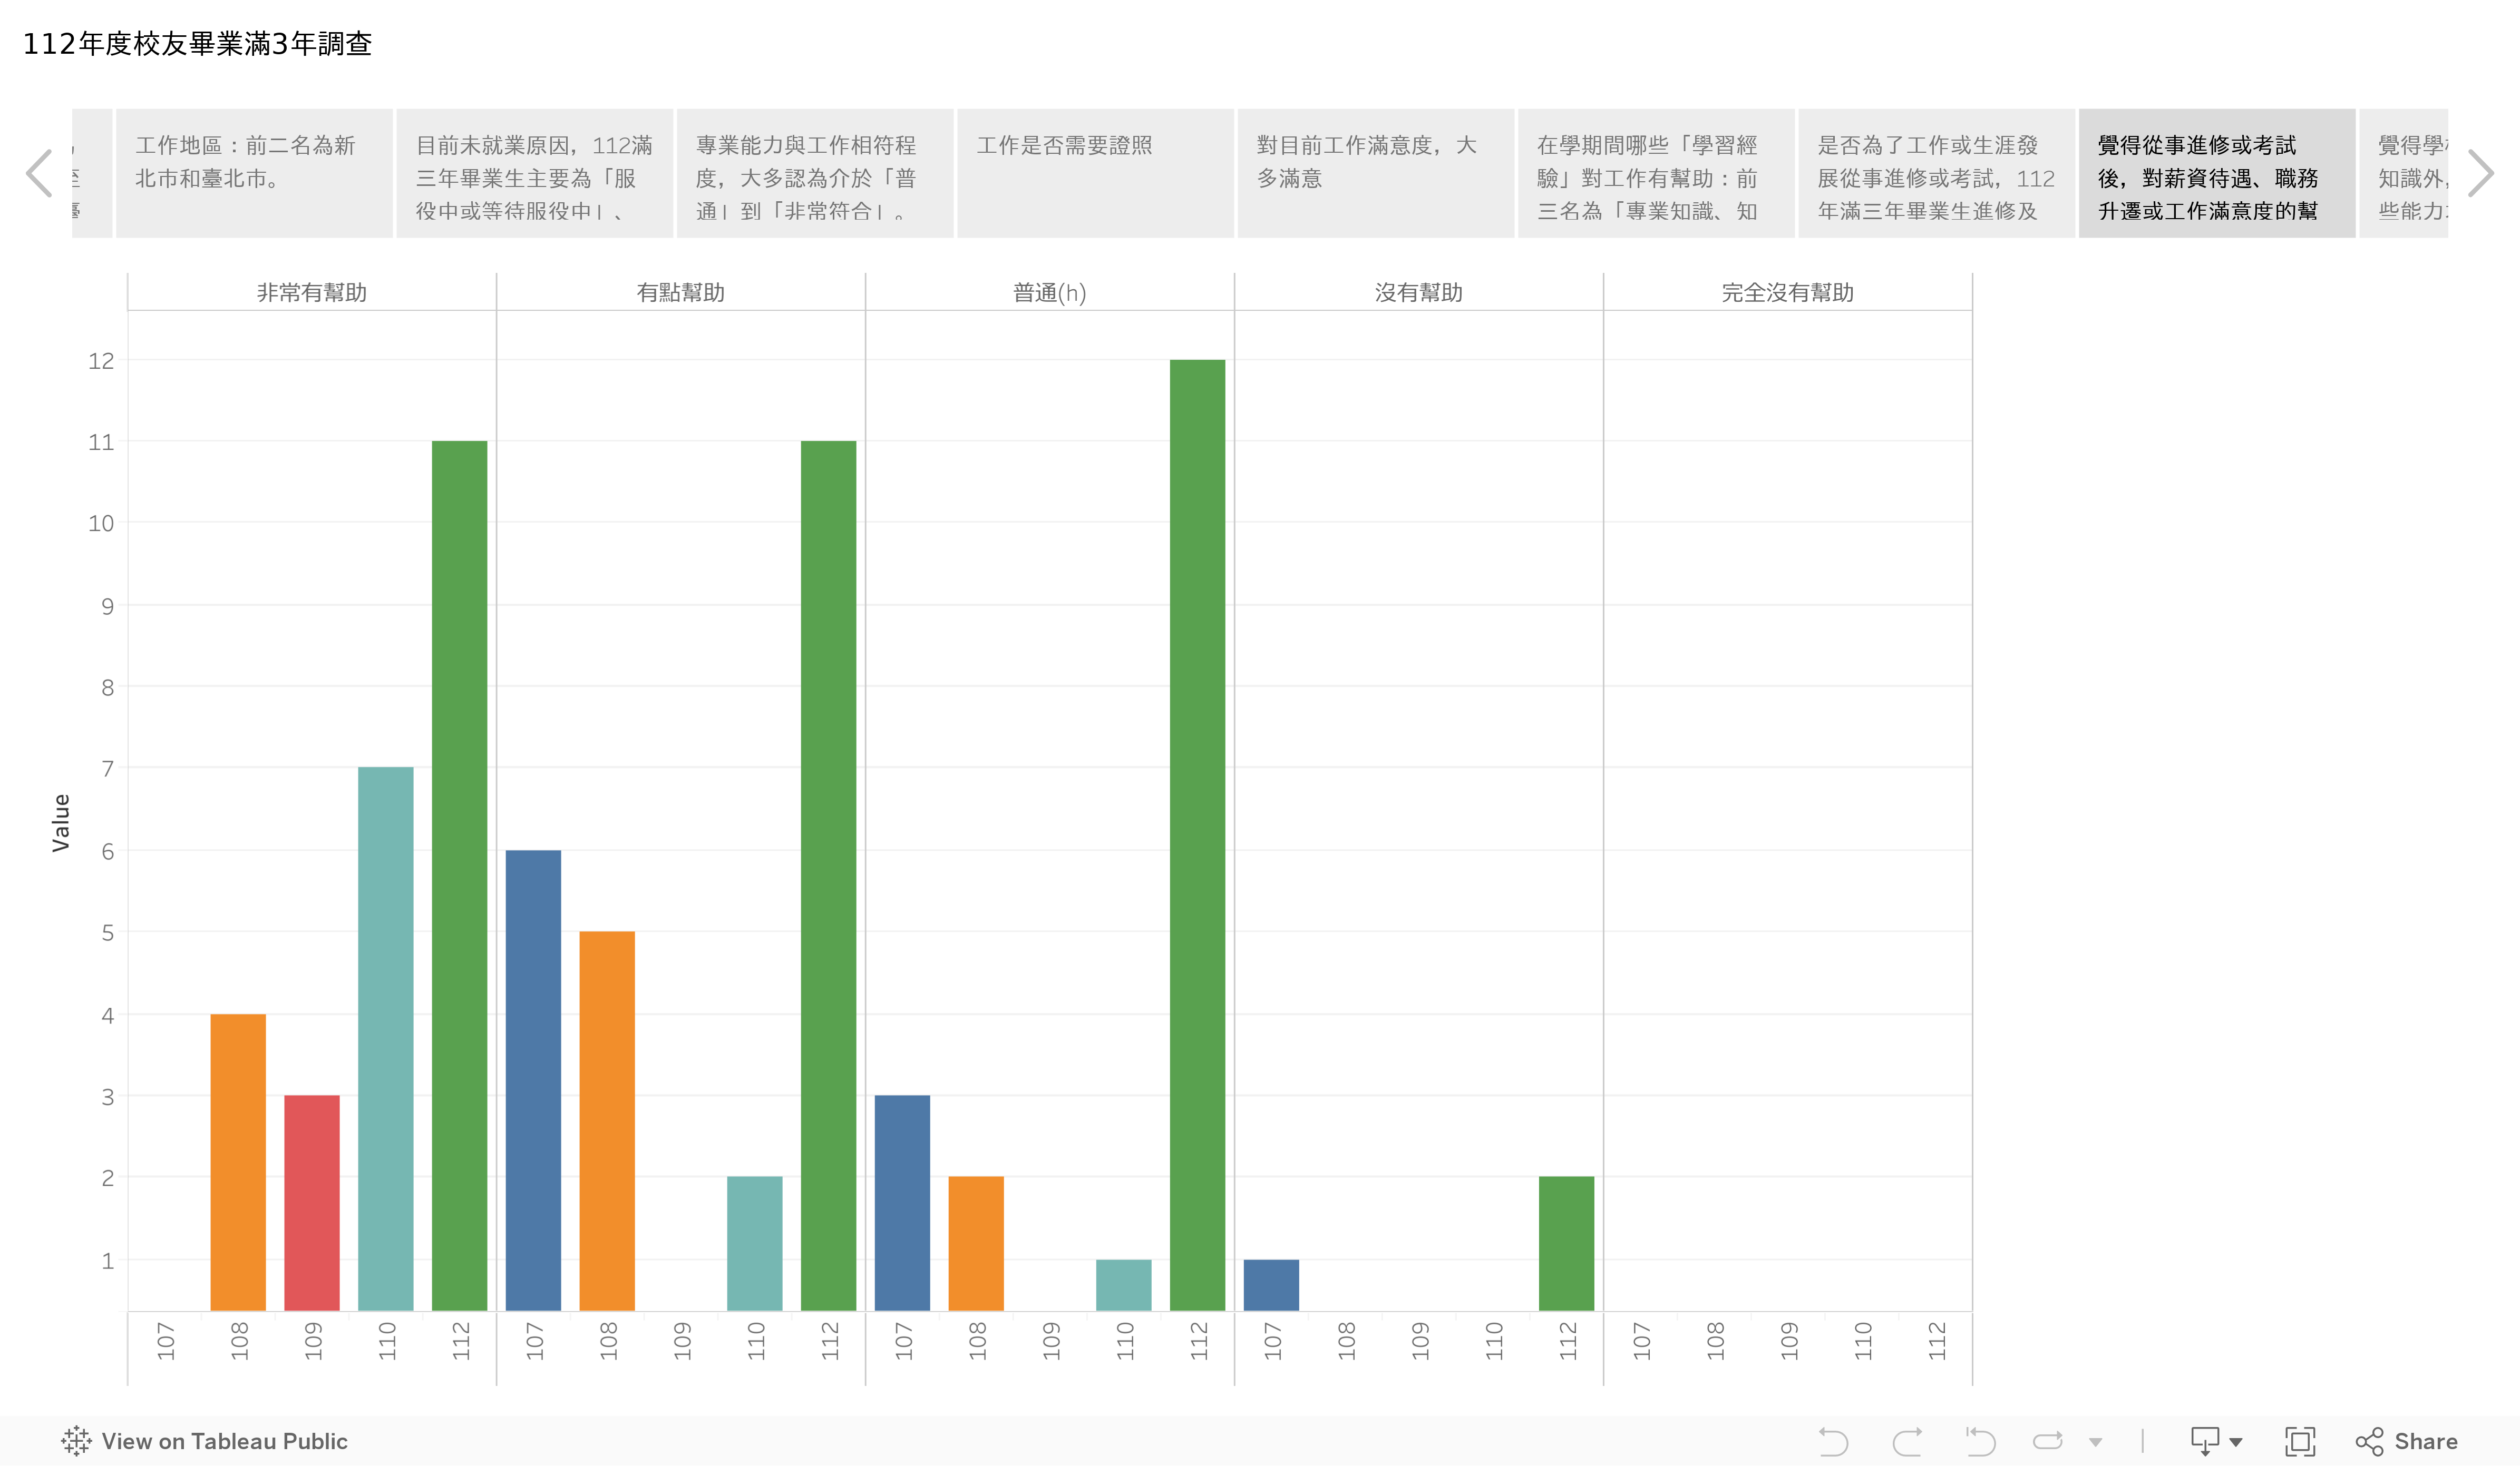Screen dimensions: 2520x1466
Task: Click orange 108 bar in 普通(h)
Action: pos(976,1243)
